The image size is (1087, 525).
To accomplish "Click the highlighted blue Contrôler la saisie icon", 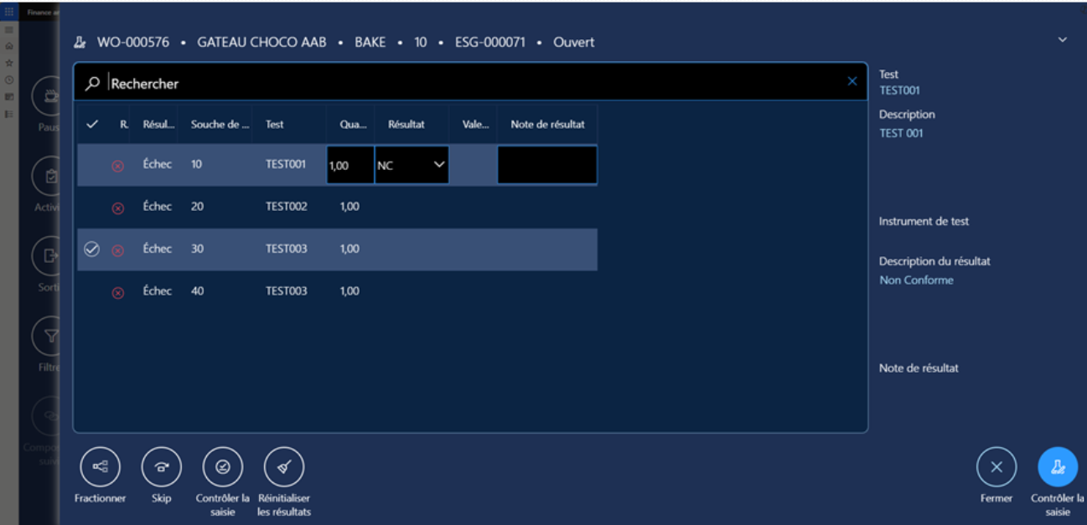I will 1058,467.
